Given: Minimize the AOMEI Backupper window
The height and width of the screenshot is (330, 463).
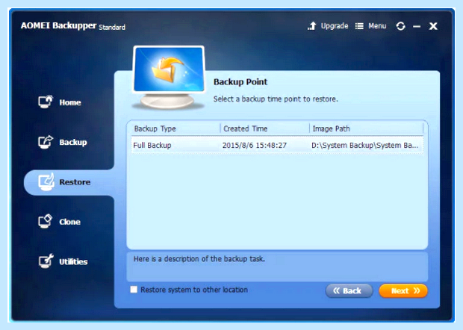Looking at the screenshot, I should tap(417, 27).
